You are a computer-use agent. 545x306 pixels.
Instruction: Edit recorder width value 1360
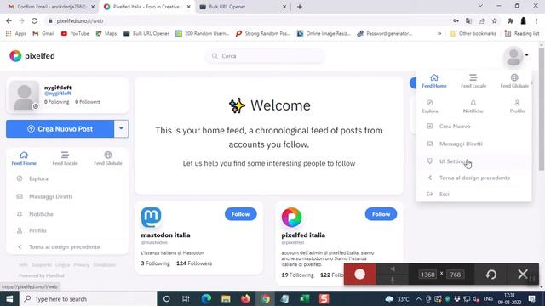427,275
